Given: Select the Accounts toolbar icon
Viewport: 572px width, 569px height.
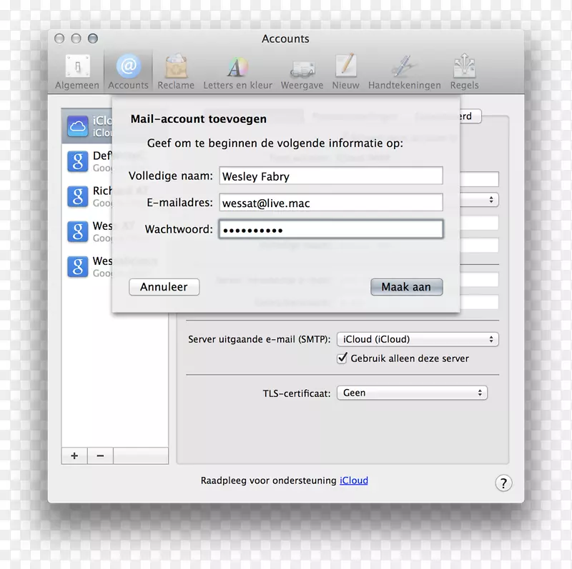Looking at the screenshot, I should [128, 69].
